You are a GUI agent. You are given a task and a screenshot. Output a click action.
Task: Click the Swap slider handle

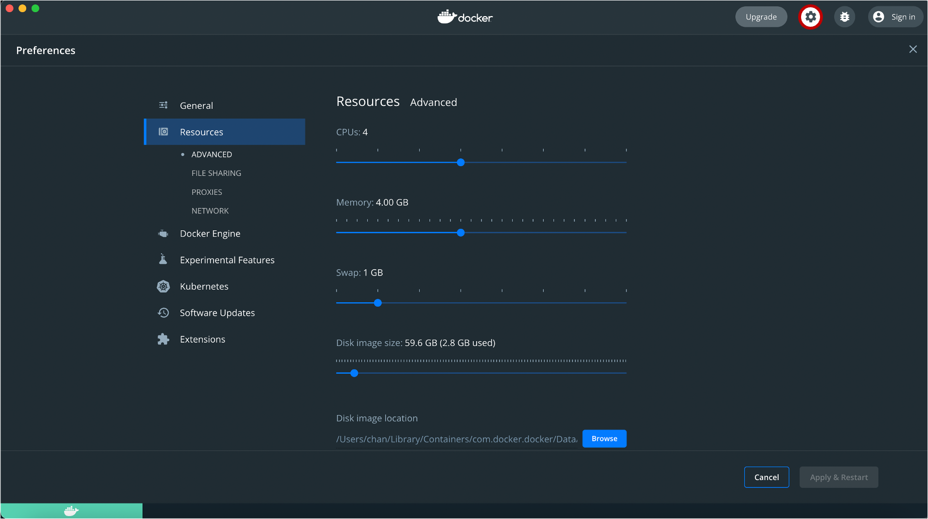378,303
